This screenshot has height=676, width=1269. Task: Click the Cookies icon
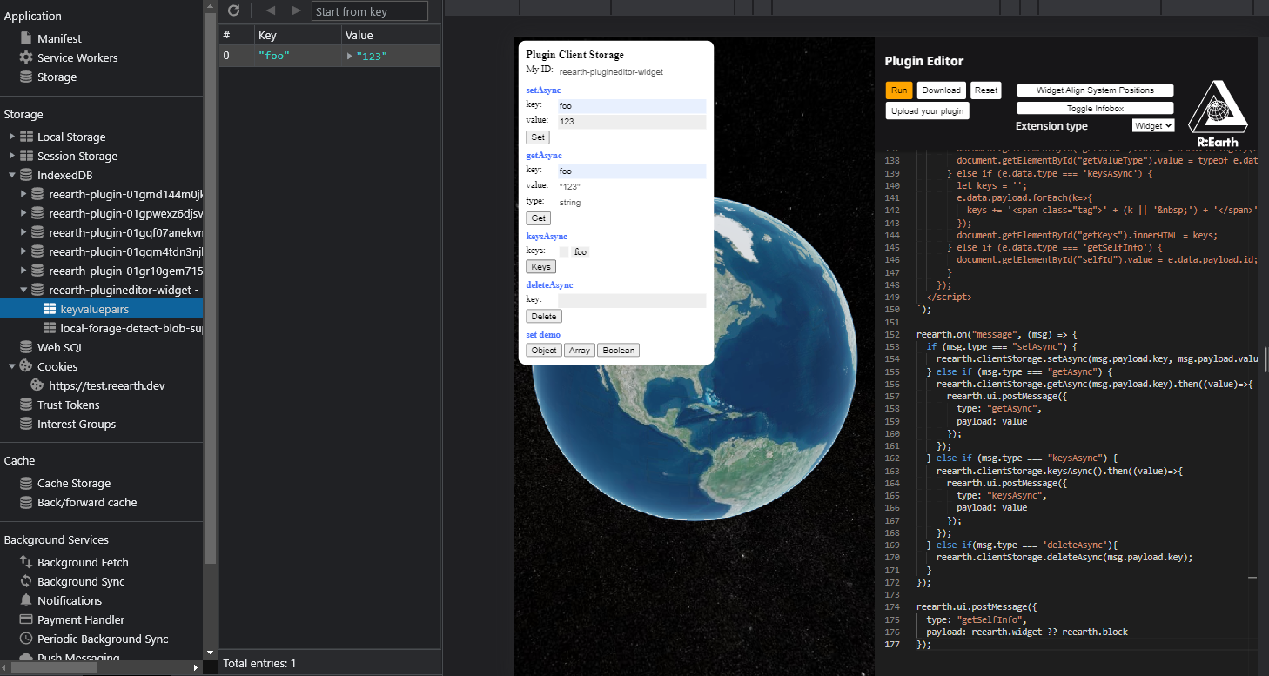click(26, 366)
